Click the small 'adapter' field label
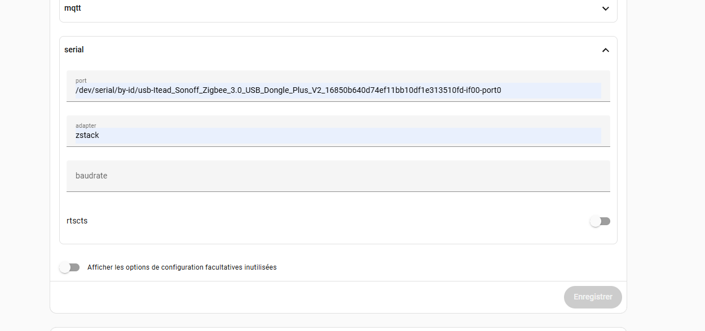This screenshot has width=705, height=331. 86,126
